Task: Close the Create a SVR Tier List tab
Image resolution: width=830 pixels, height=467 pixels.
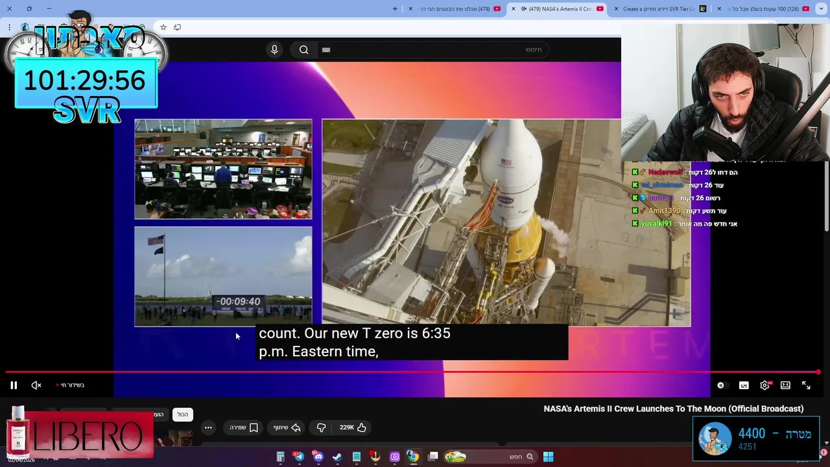Action: point(615,9)
